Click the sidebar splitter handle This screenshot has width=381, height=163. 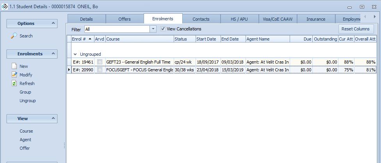click(x=64, y=145)
